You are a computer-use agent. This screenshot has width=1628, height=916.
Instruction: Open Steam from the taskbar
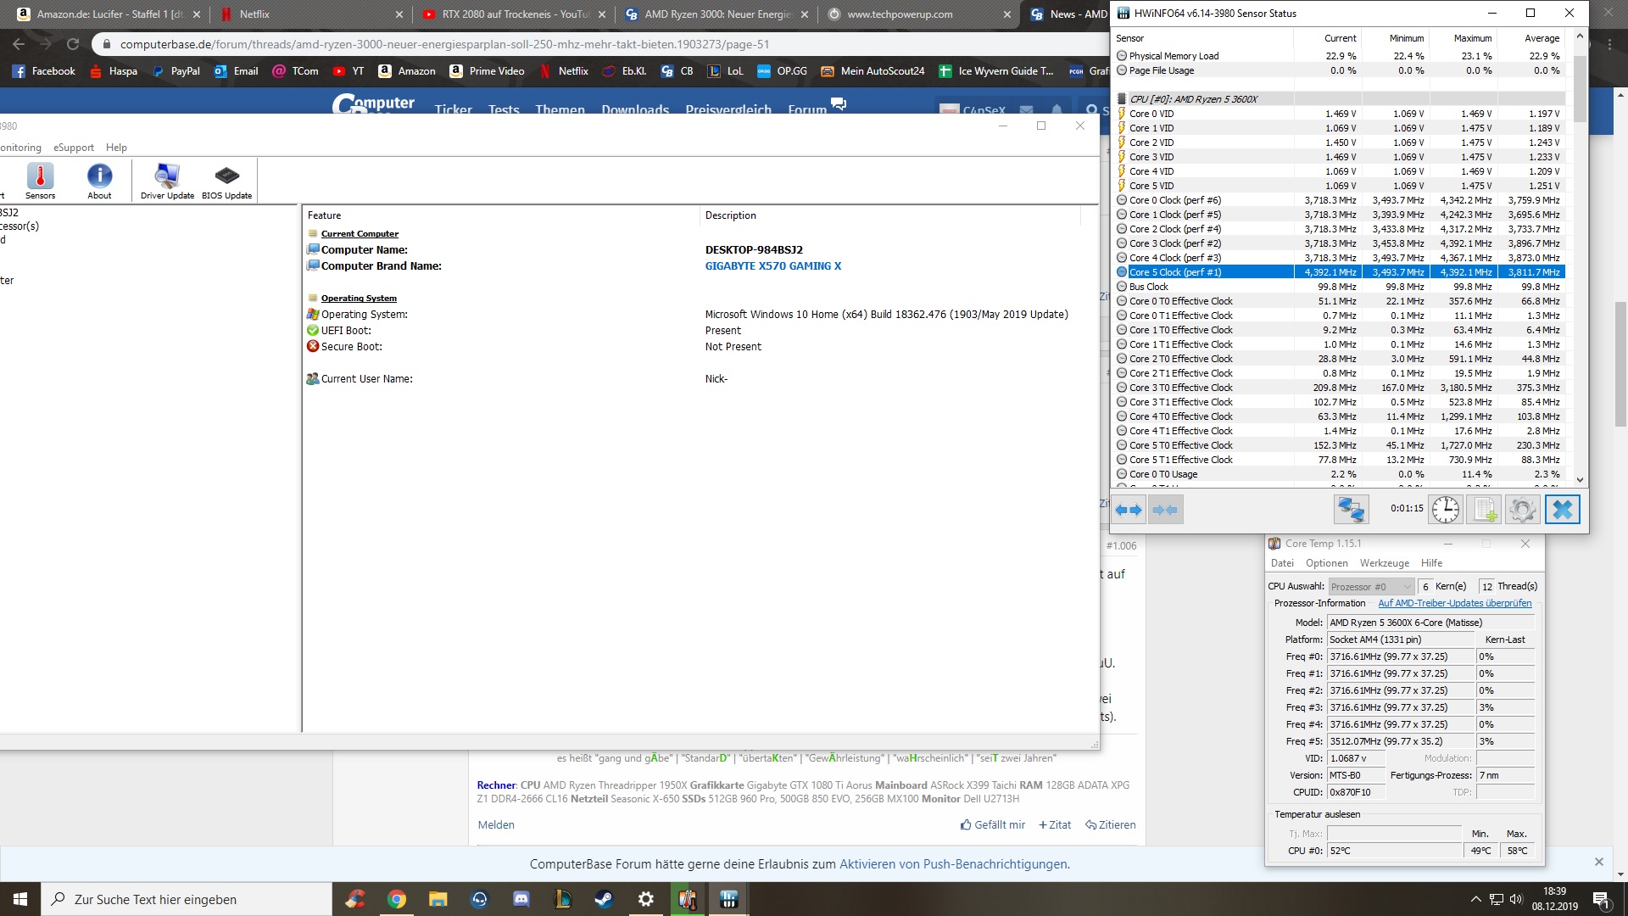(604, 899)
